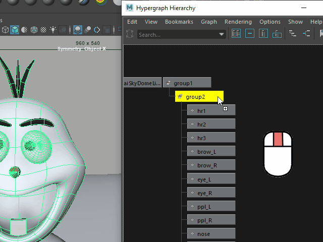
Task: Toggle wireframe cube display in viewport toolbar
Action: pyautogui.click(x=5, y=30)
